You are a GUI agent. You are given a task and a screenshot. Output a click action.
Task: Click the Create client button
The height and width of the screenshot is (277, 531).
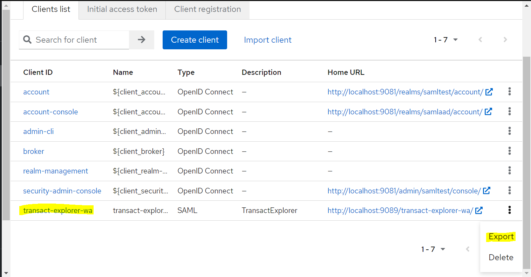coord(195,40)
